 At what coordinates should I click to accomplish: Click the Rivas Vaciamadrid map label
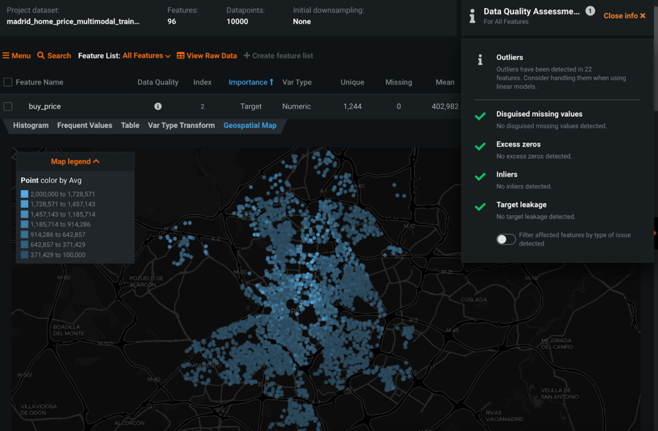pyautogui.click(x=504, y=416)
